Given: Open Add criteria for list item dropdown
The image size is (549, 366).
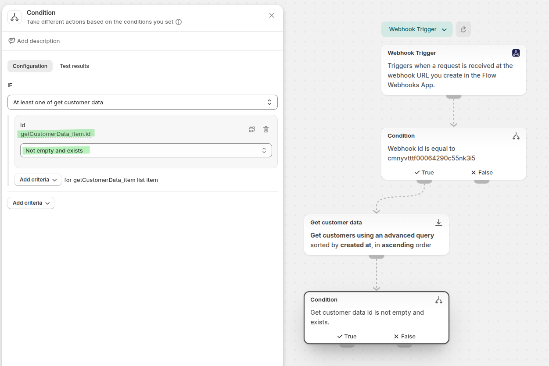Looking at the screenshot, I should tap(38, 180).
